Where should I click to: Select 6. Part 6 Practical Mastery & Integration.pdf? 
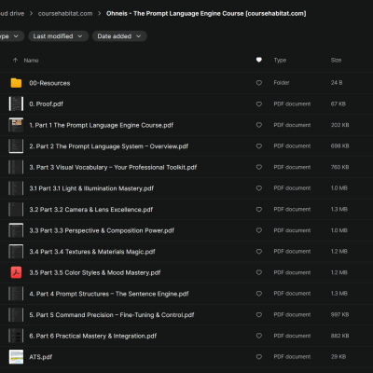(93, 336)
